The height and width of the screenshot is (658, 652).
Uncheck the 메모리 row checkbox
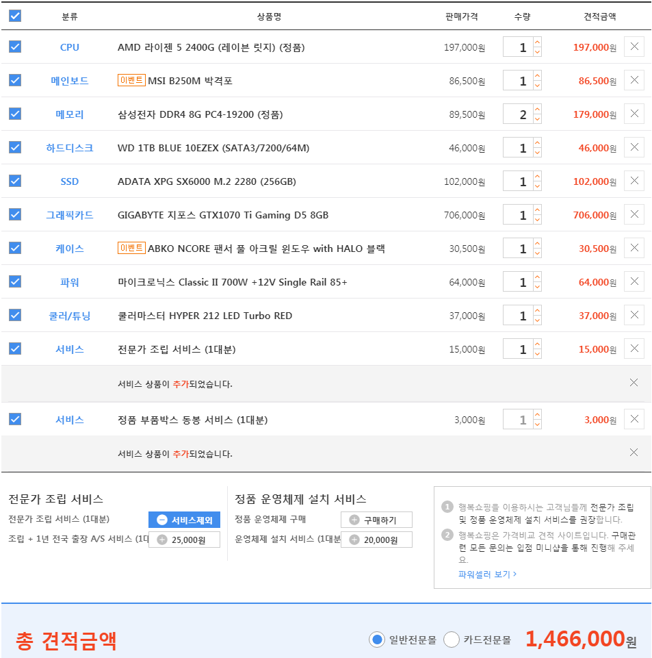[15, 114]
